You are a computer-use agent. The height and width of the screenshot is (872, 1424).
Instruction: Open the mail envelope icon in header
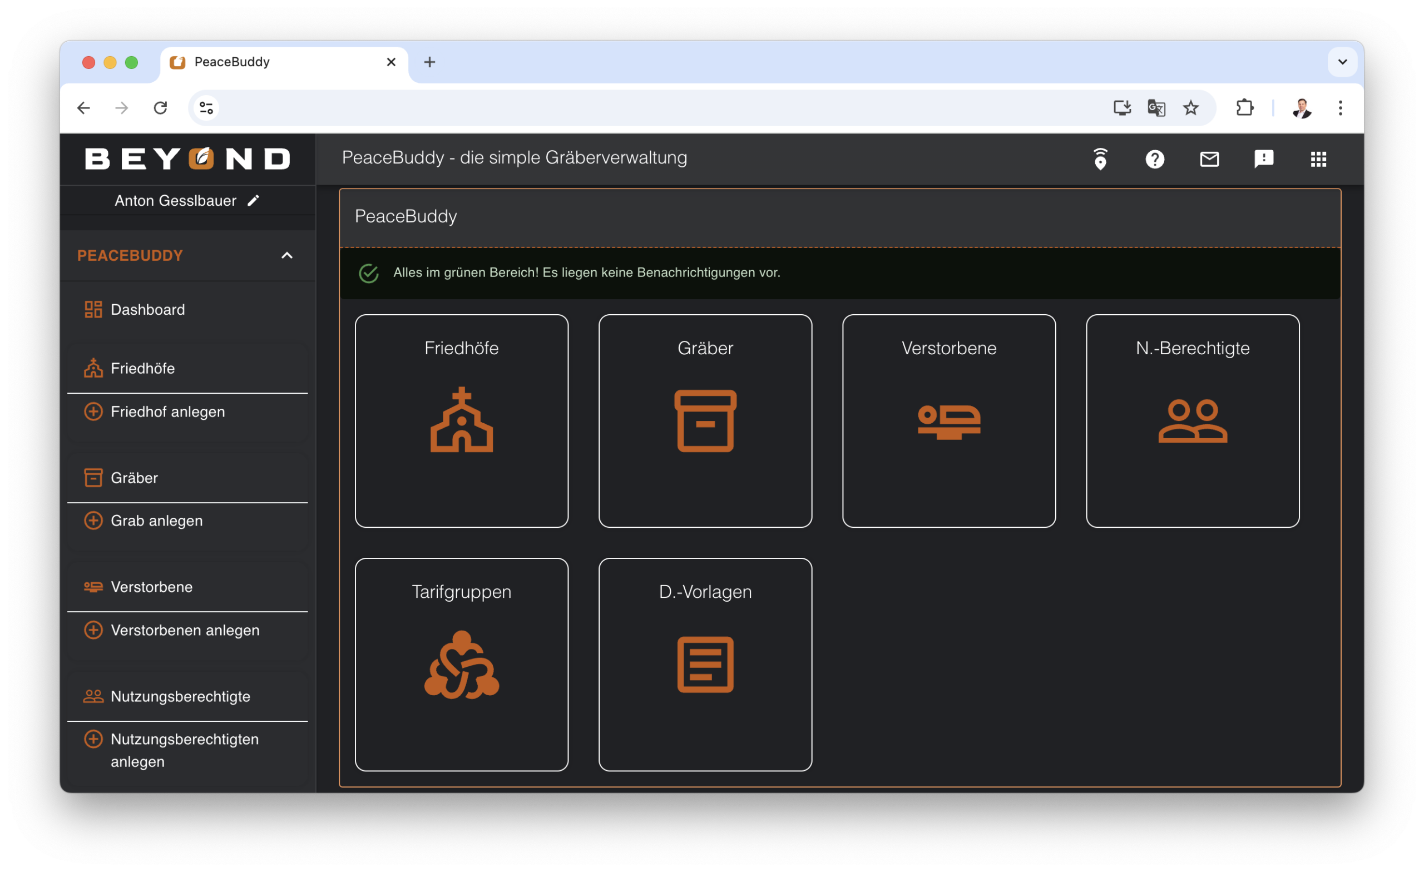(1209, 159)
